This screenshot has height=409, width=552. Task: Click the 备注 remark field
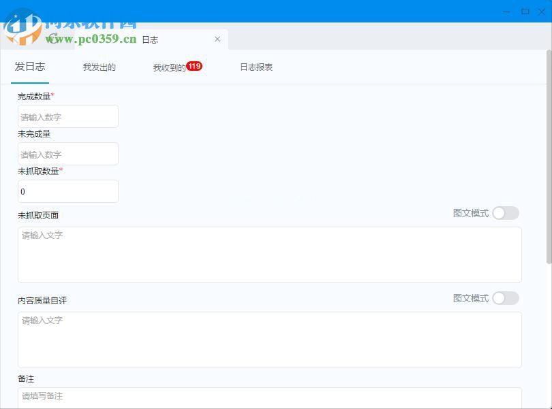click(270, 395)
